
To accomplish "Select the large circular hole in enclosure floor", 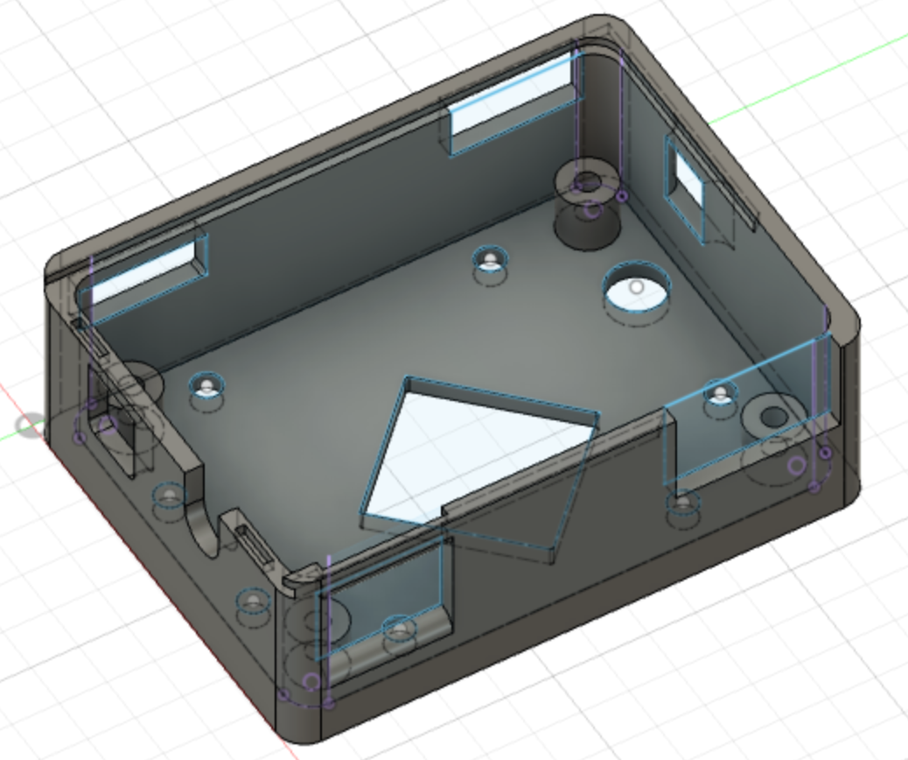I will (637, 288).
